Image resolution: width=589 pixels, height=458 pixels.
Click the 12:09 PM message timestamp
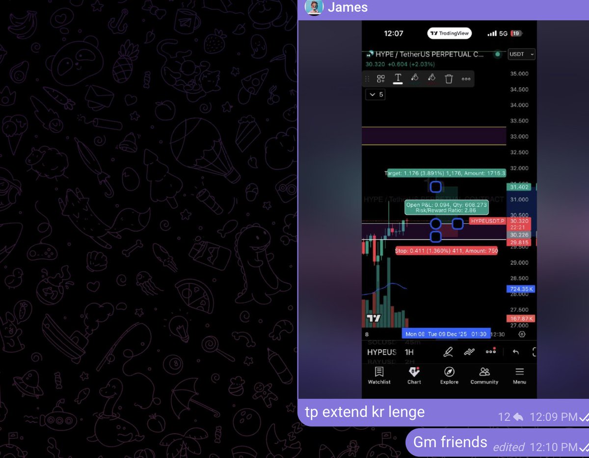tap(553, 417)
